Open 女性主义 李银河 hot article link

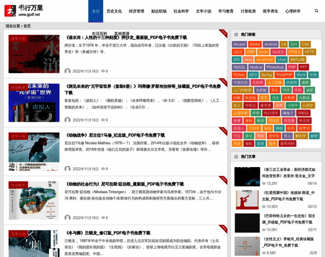pos(288,242)
